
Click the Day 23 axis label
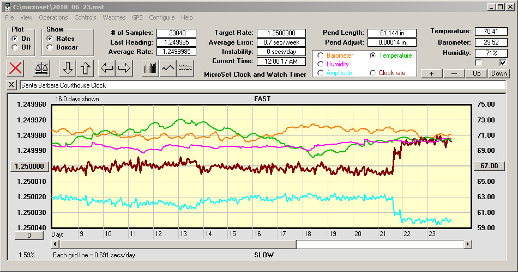pos(432,234)
